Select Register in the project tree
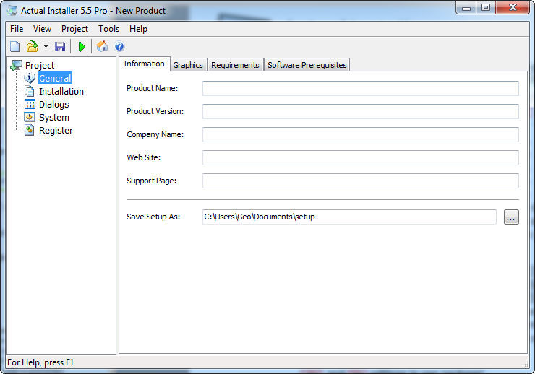The width and height of the screenshot is (535, 374). (x=56, y=130)
